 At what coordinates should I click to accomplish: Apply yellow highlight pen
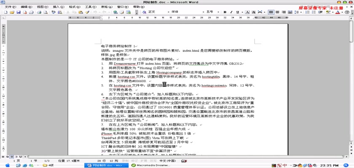click(328, 12)
